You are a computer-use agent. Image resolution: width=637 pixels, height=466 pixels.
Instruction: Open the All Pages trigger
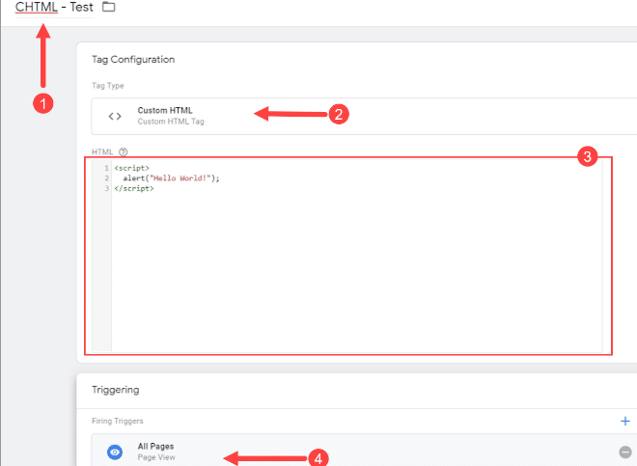[364, 451]
